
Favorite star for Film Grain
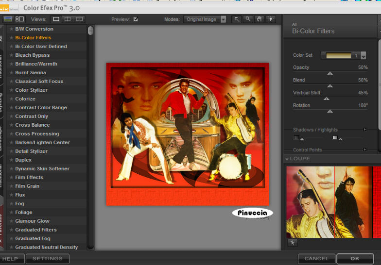[x=11, y=186]
